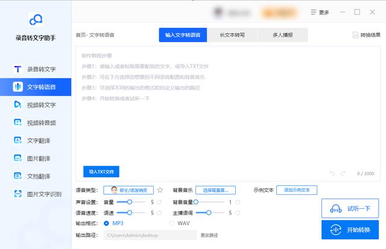Image resolution: width=386 pixels, height=249 pixels.
Task: Click the 背景音量 slider handle
Action: (196, 202)
